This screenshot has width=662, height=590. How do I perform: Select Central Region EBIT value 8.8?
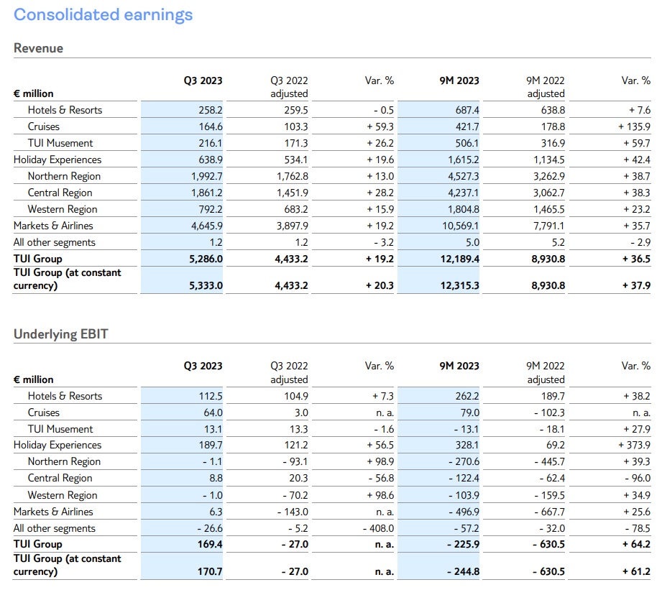pos(215,478)
